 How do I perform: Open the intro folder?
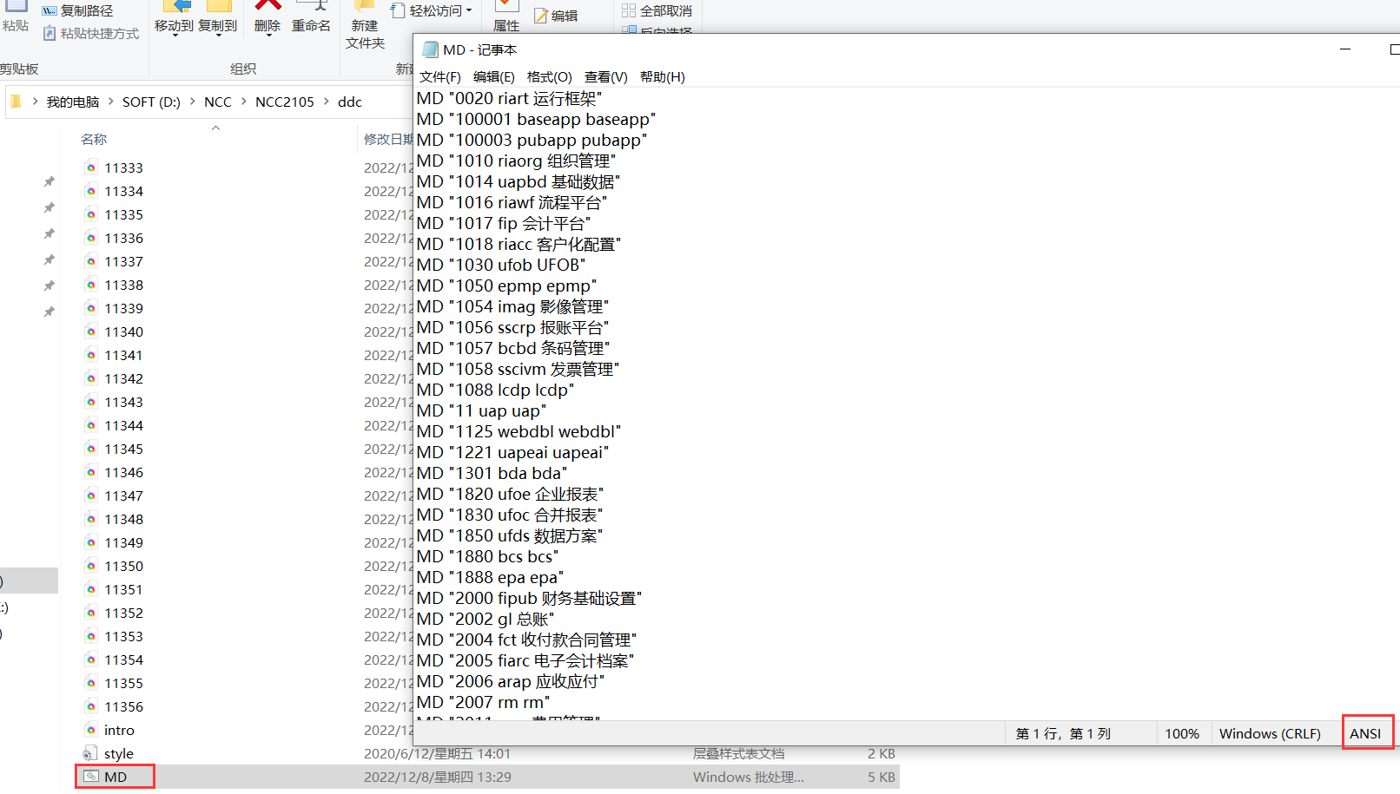click(x=121, y=730)
